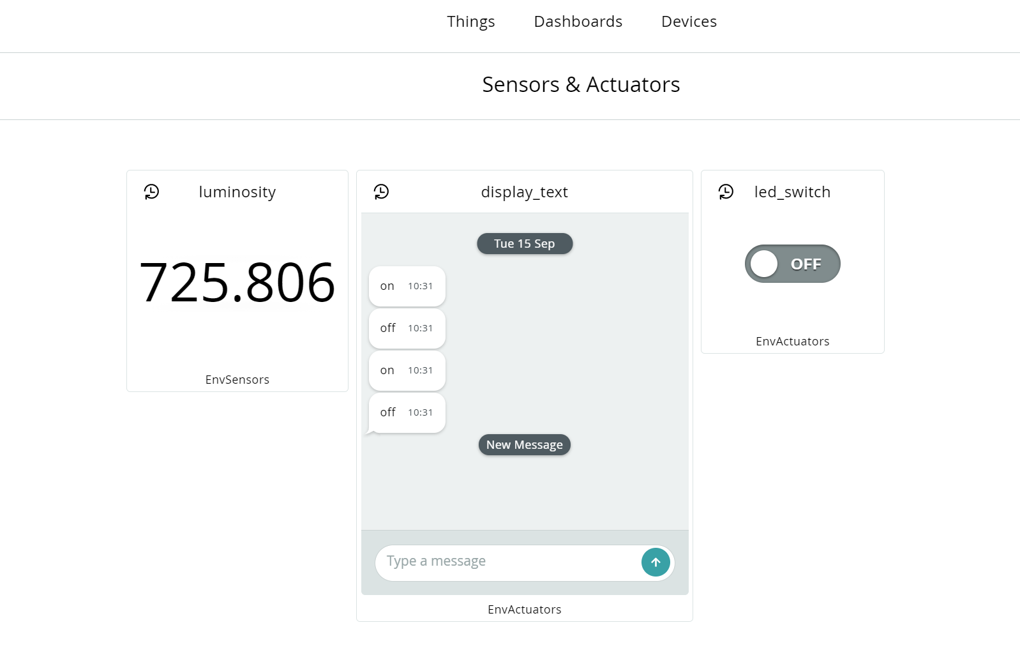Open the Devices tab
The width and height of the screenshot is (1020, 664).
click(x=689, y=22)
